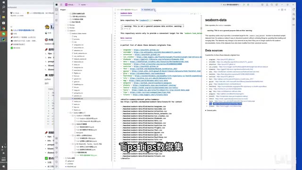
Task: Select the .gitignore file in tree
Action: (71, 161)
